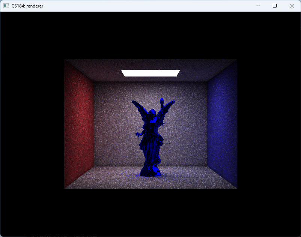Click the base of the angel statue

point(150,172)
